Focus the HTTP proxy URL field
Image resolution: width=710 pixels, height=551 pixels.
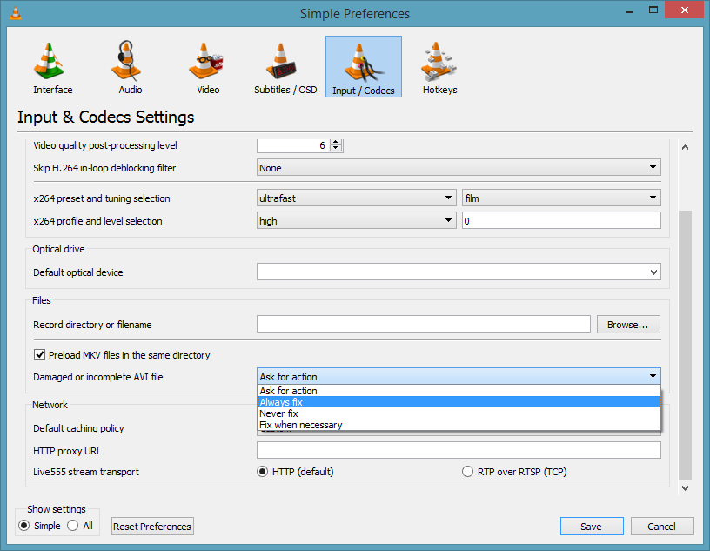click(459, 450)
